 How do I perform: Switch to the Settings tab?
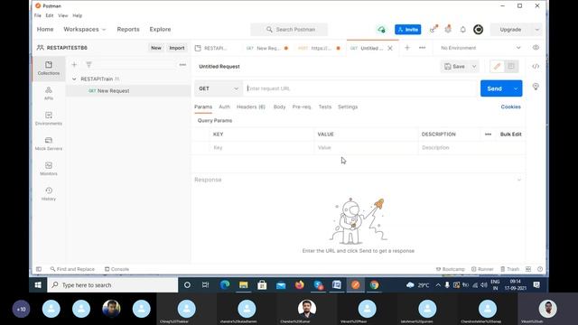348,107
